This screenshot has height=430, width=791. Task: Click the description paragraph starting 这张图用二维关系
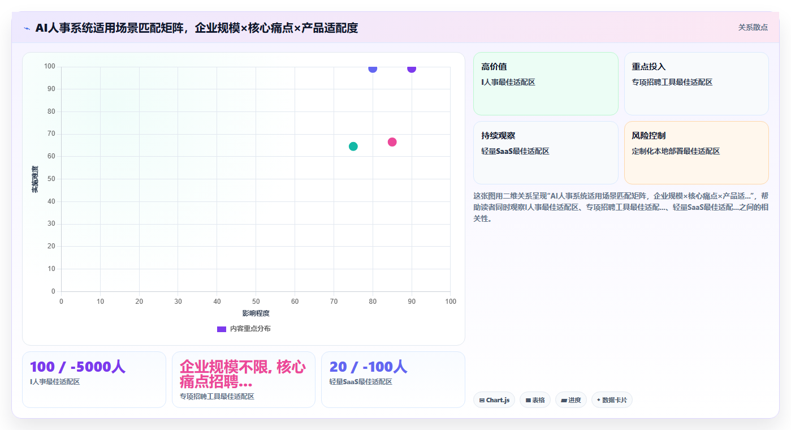click(620, 207)
